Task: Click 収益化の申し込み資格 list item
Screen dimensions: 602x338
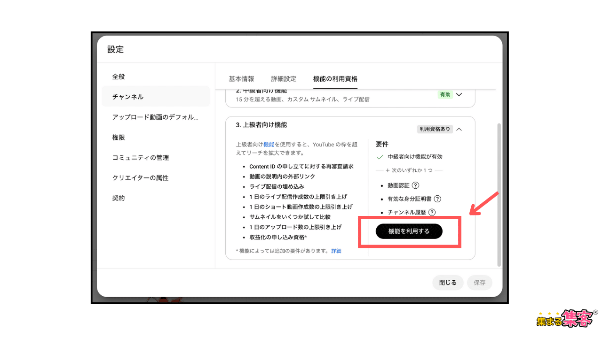Action: coord(278,237)
